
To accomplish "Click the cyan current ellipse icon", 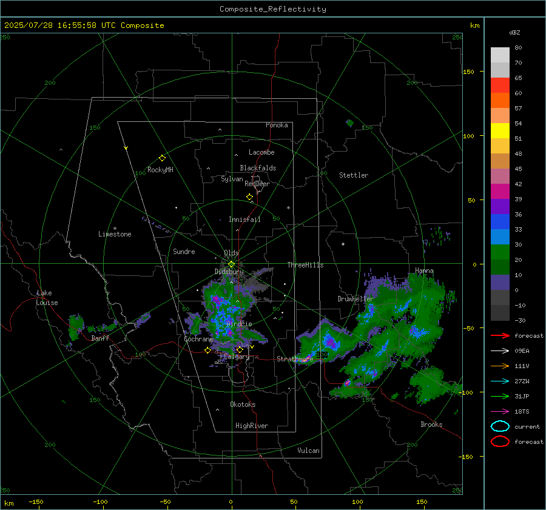I will [500, 426].
